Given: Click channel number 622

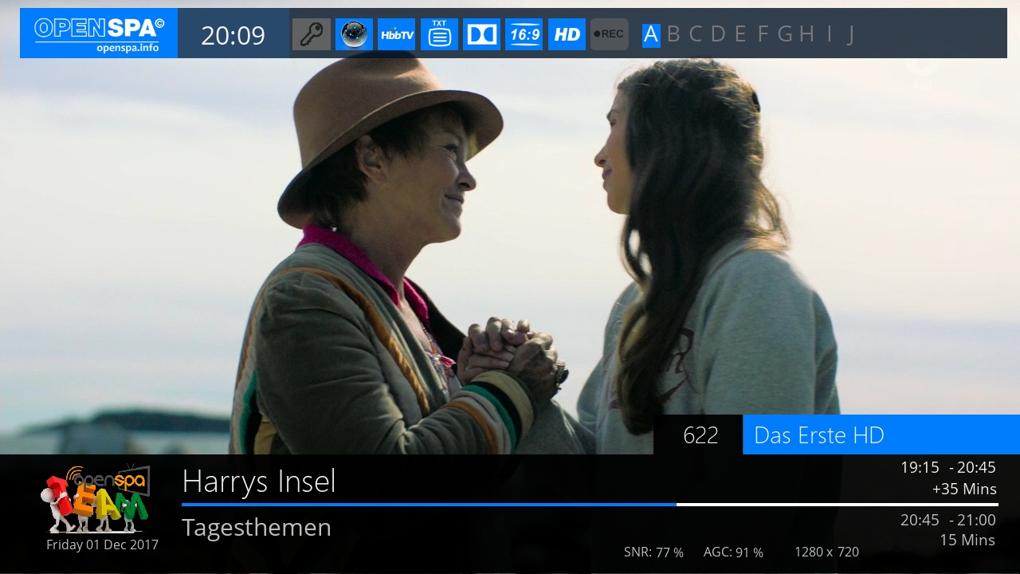Looking at the screenshot, I should [x=700, y=435].
